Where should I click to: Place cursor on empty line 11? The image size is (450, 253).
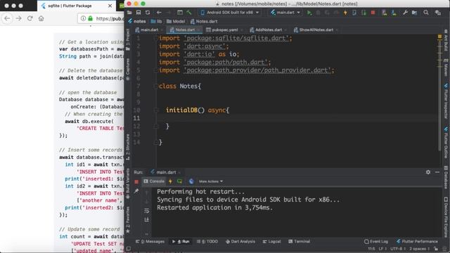(x=297, y=118)
